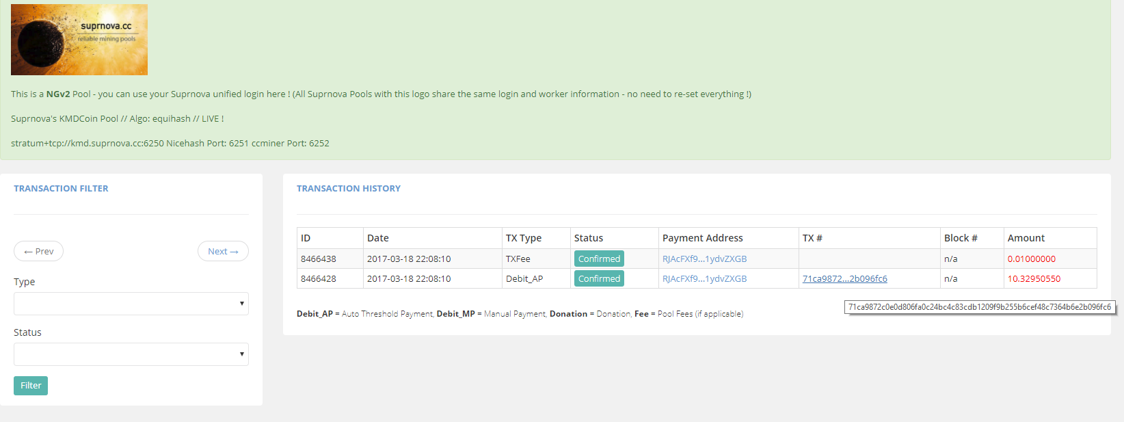The width and height of the screenshot is (1124, 422).
Task: Open payment address link in TXFee row
Action: [704, 259]
